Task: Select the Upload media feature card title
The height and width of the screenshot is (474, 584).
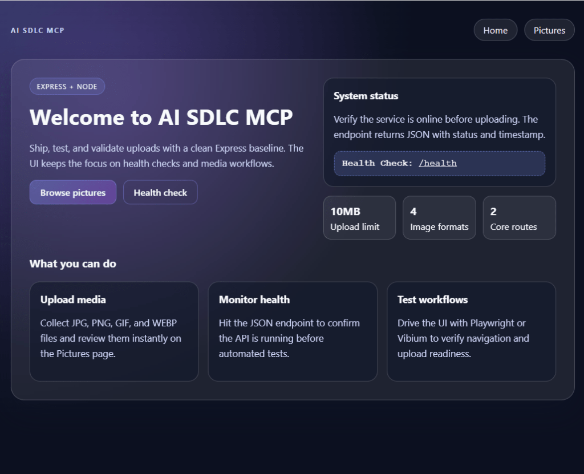Action: pos(73,299)
